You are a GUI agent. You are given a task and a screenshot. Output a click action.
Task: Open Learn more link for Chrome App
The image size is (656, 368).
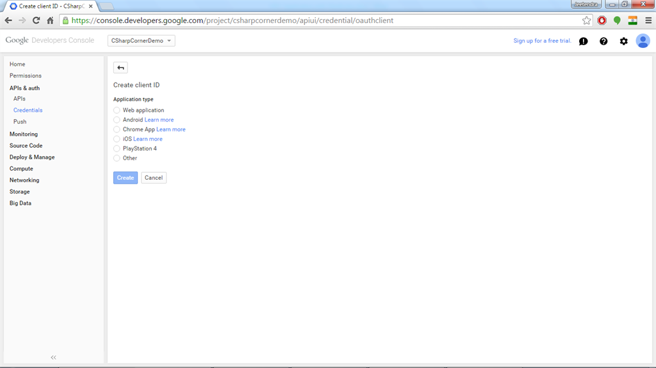tap(170, 130)
